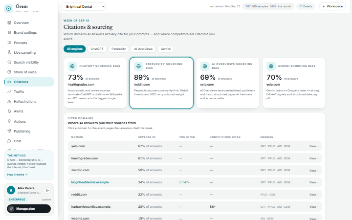Click 69% on the AI Overviews card

(x=208, y=77)
